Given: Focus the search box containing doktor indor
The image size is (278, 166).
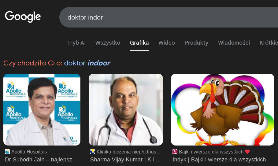Looking at the screenshot, I should click(x=169, y=17).
